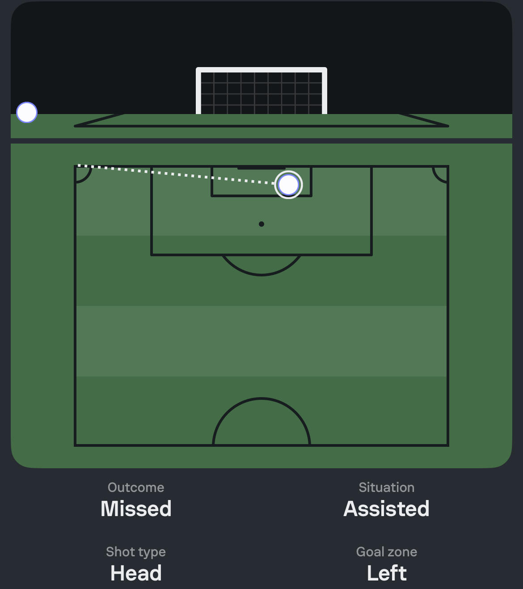Click the penalty spot dot

pyautogui.click(x=261, y=224)
